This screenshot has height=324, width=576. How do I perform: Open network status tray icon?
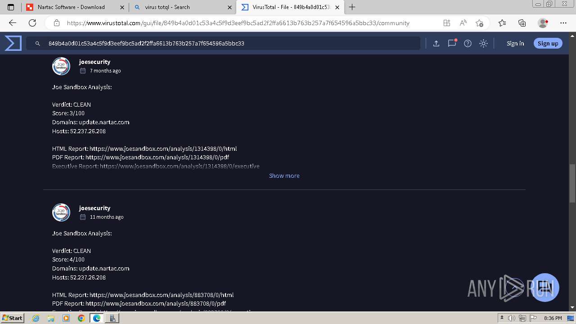(522, 318)
